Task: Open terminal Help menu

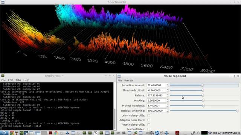Action: (26, 80)
